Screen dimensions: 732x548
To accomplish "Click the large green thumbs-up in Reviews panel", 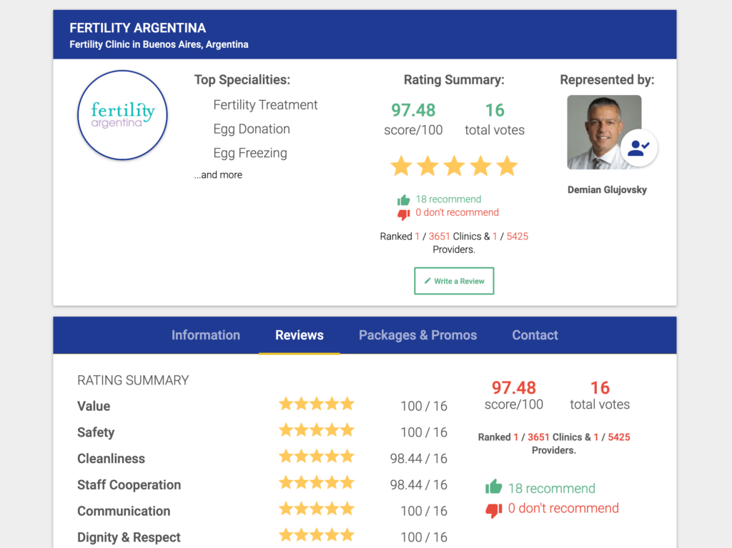I will pos(493,488).
